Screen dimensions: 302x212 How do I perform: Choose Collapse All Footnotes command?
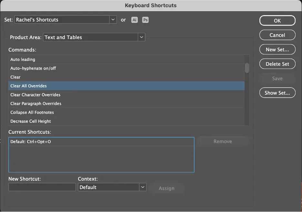32,112
